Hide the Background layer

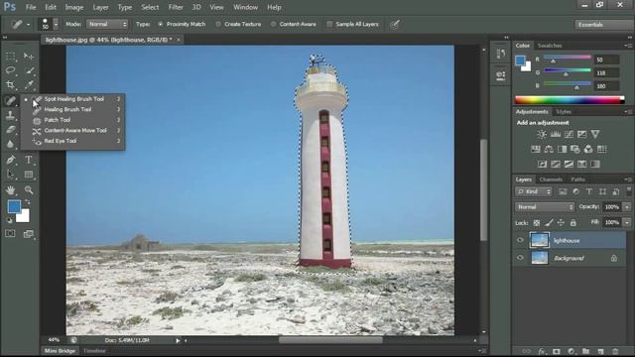520,258
